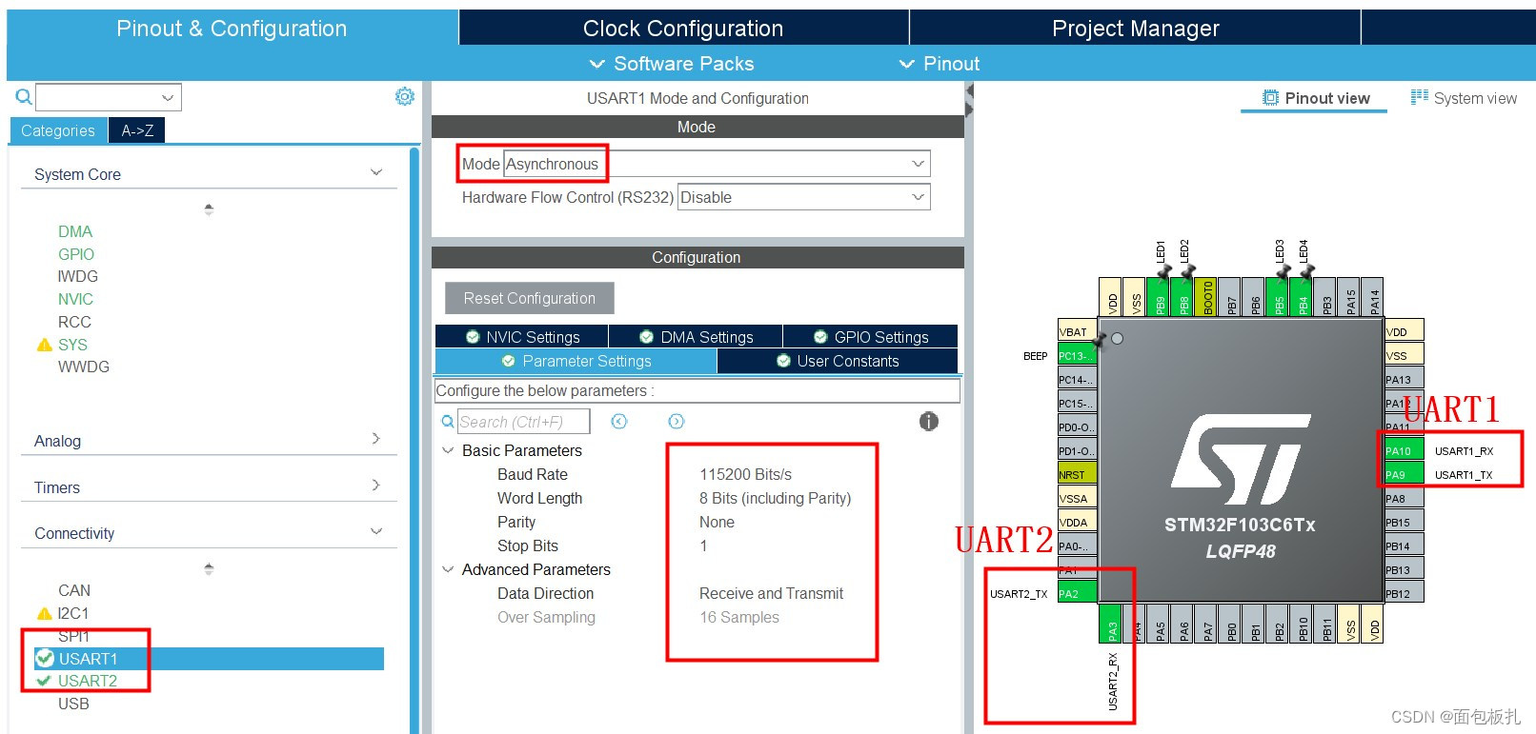Click the Baud Rate value 115200 Bits/s
This screenshot has height=734, width=1536.
(745, 474)
